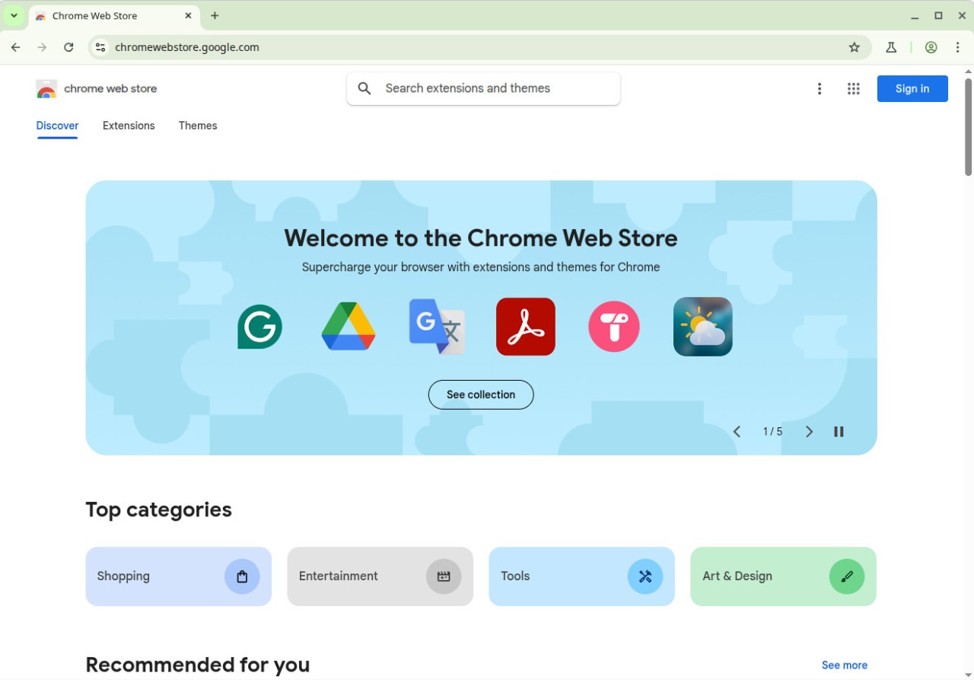Open the Adobe Acrobat extension icon

pyautogui.click(x=525, y=326)
